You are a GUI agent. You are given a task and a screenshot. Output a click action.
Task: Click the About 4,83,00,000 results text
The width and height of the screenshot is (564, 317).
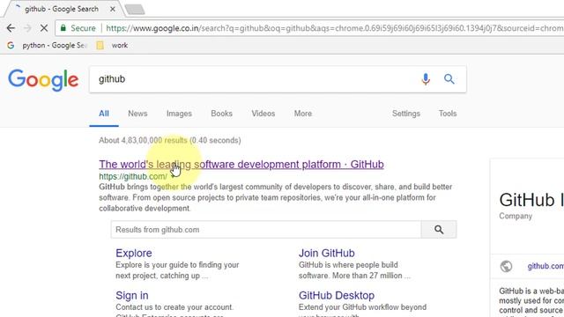pos(170,140)
